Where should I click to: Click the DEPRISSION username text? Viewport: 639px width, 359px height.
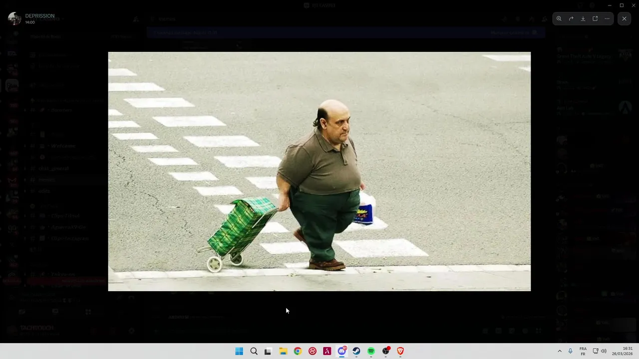[40, 16]
